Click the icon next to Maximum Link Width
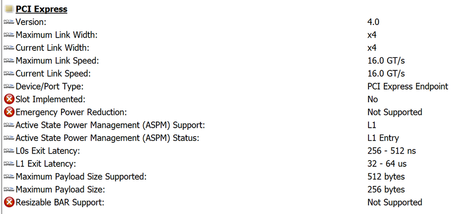Screen dimensions: 465x214 (x=8, y=35)
